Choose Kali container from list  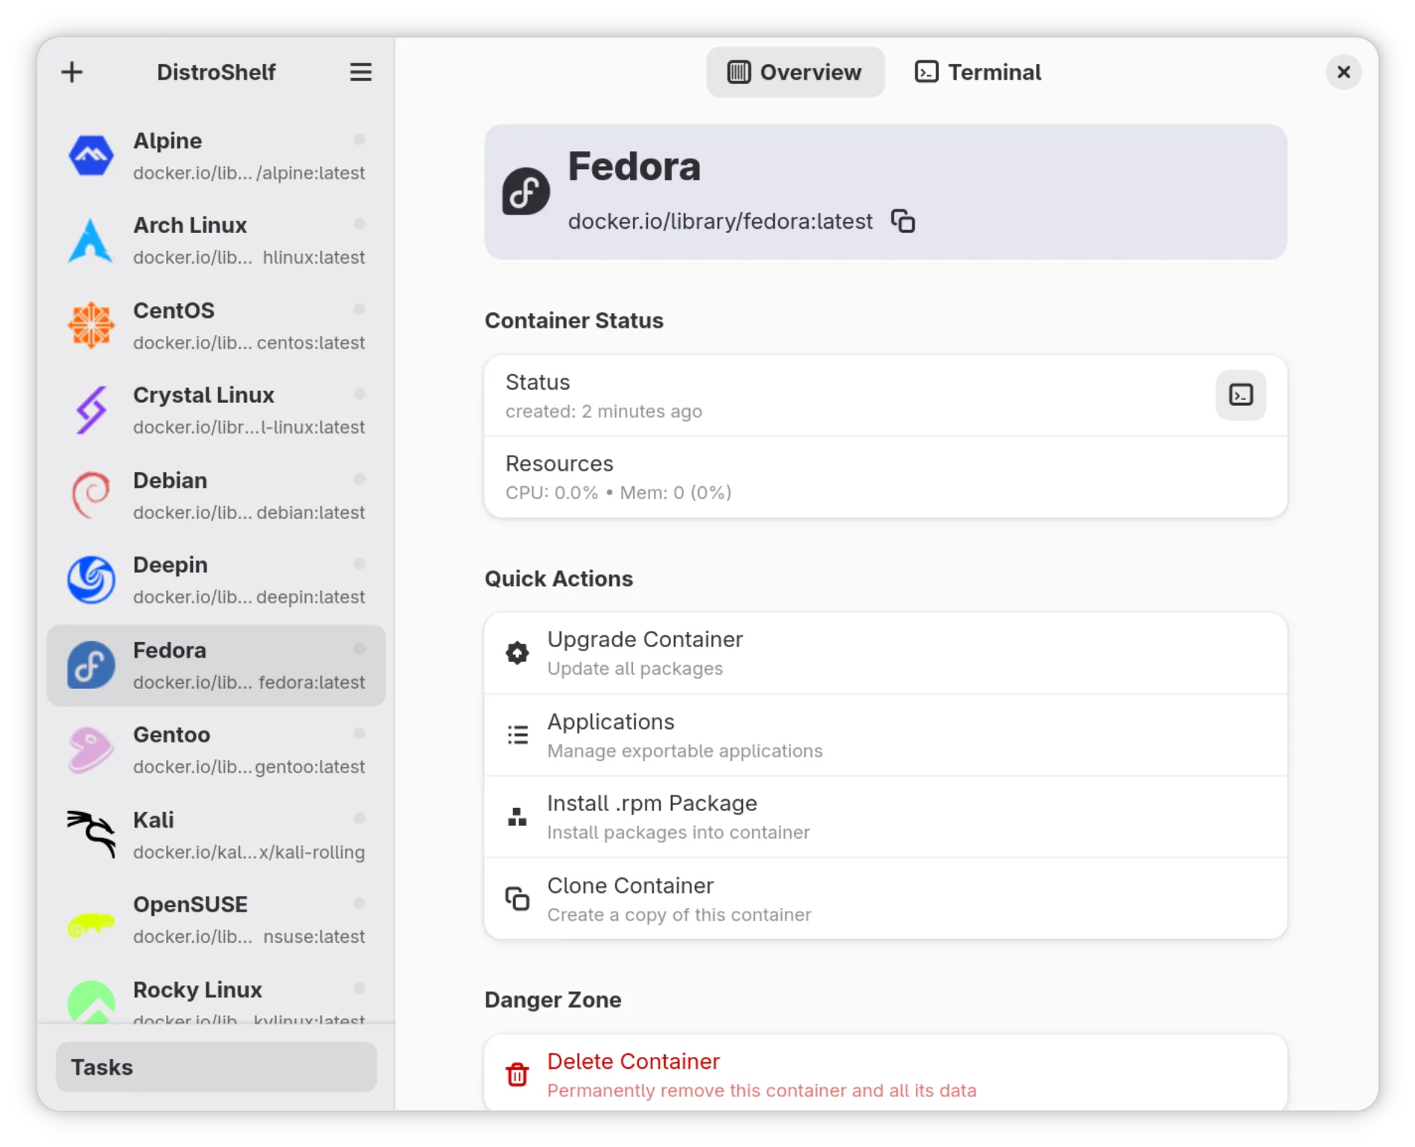(216, 835)
